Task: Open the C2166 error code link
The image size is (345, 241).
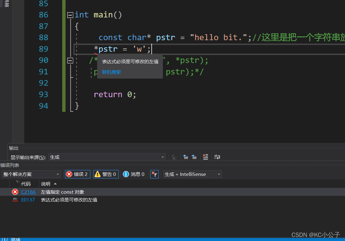Action: tap(28, 192)
